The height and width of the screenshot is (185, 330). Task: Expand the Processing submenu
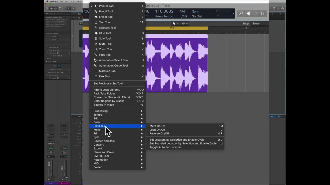click(117, 111)
